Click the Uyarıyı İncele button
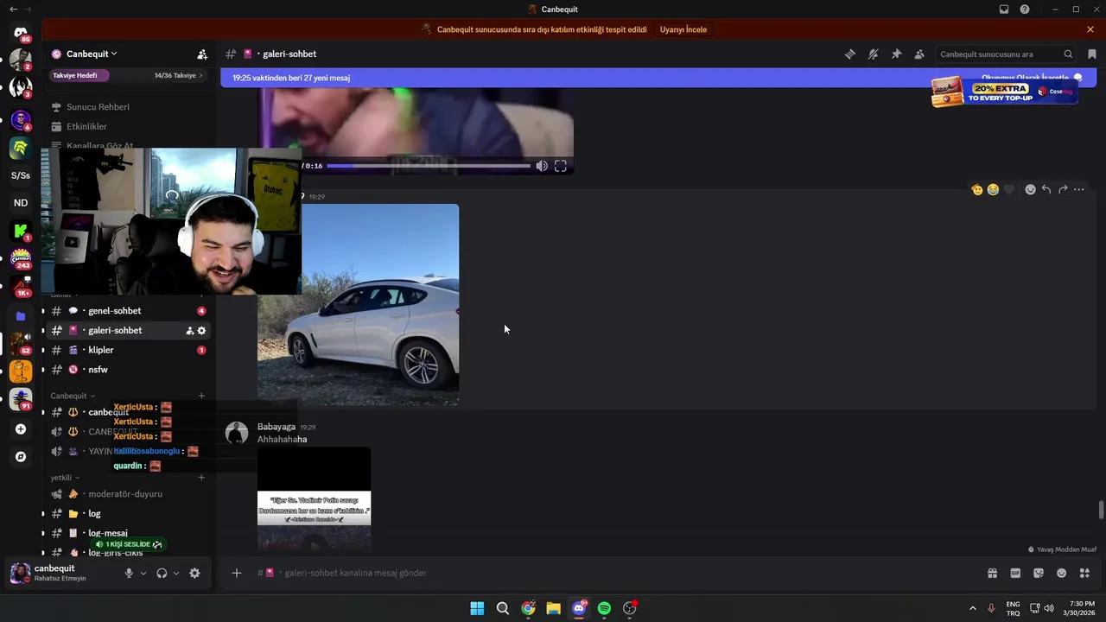Viewport: 1106px width, 622px height. (683, 29)
